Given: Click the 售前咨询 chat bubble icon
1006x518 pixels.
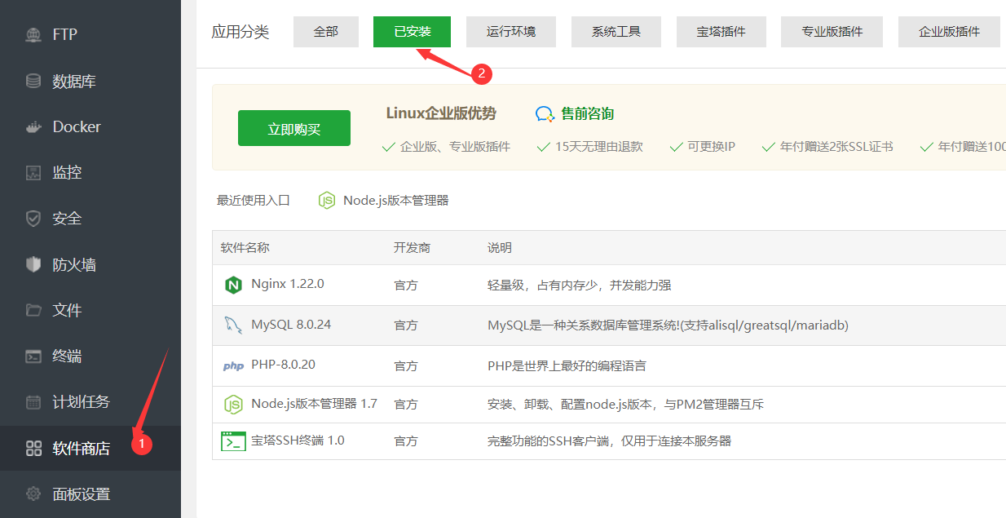Looking at the screenshot, I should [545, 114].
